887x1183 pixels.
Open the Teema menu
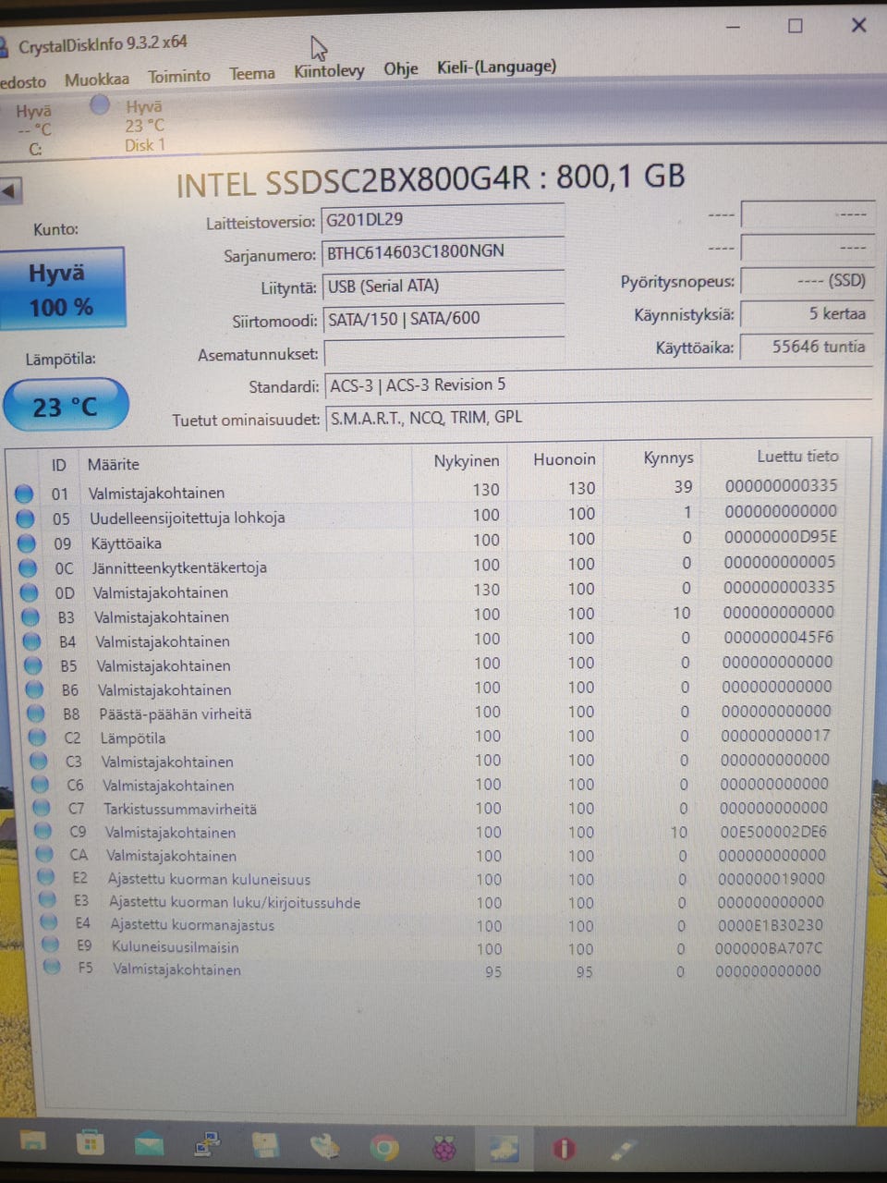coord(252,73)
